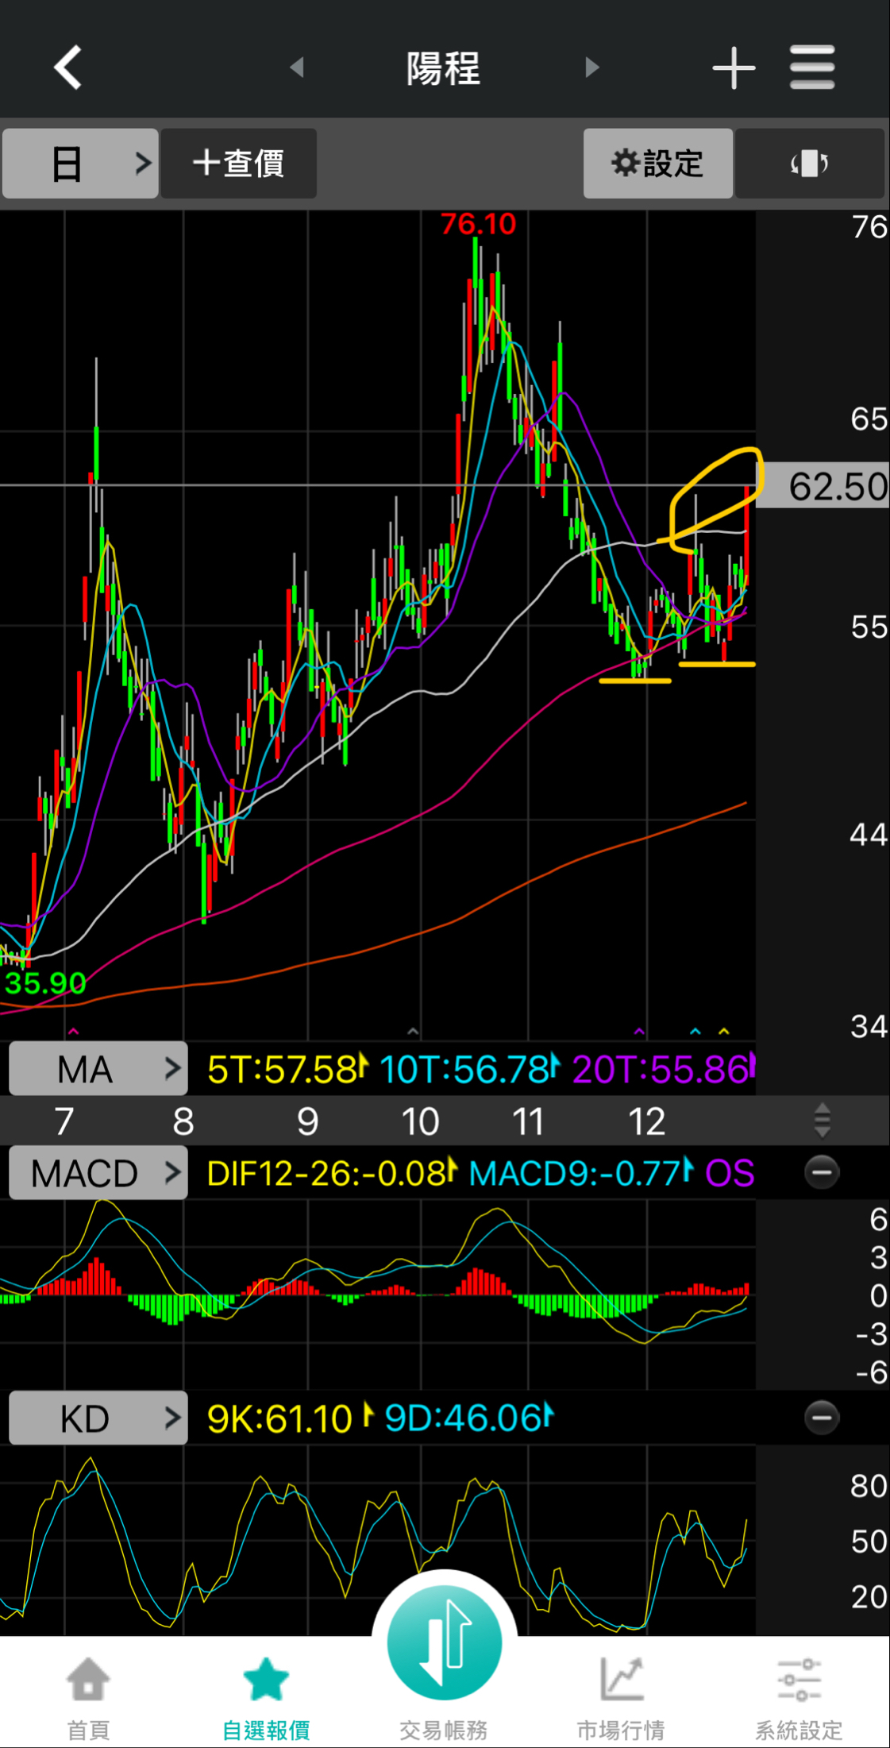
Task: Open the hamburger menu icon
Action: [812, 68]
